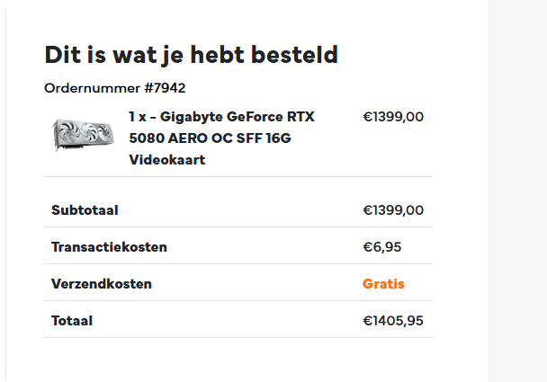The height and width of the screenshot is (382, 547).
Task: Click the Totaal label
Action: coord(72,321)
